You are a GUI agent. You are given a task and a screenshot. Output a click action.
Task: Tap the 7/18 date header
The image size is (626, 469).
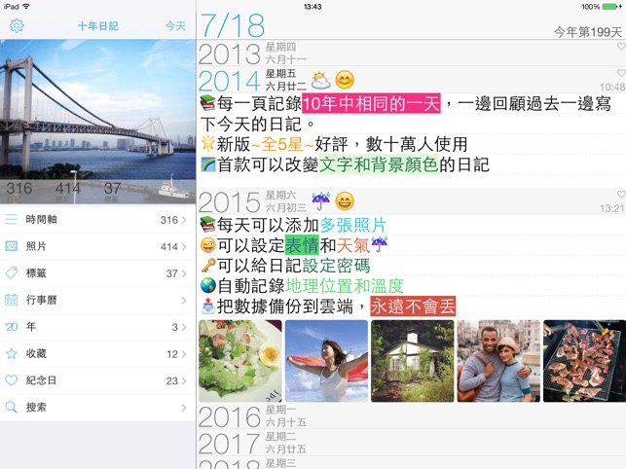[x=232, y=25]
